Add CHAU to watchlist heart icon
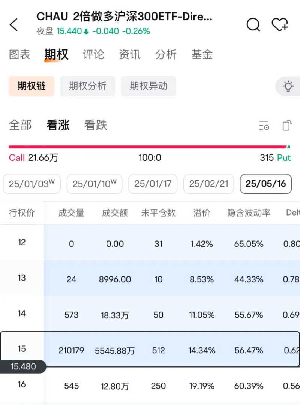Viewport: 300px width, 405px height. (x=280, y=25)
